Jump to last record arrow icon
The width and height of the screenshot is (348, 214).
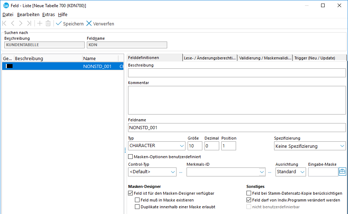tap(29, 24)
